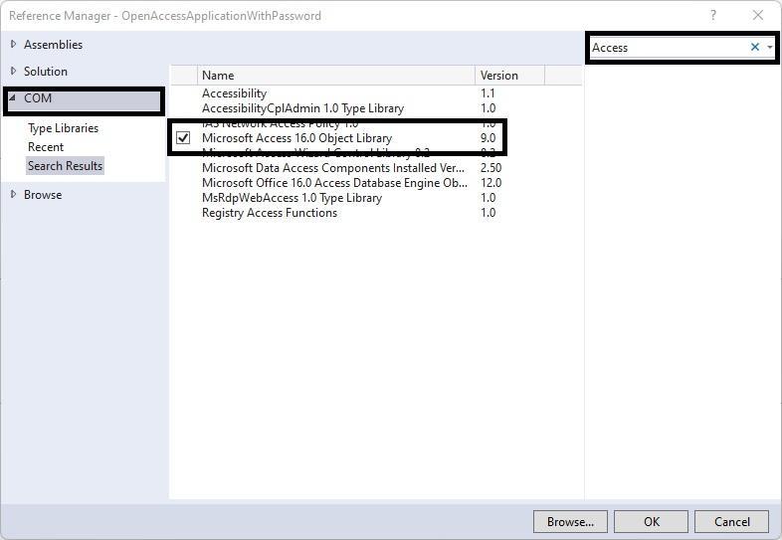Clear the search box with the X icon

[x=754, y=48]
